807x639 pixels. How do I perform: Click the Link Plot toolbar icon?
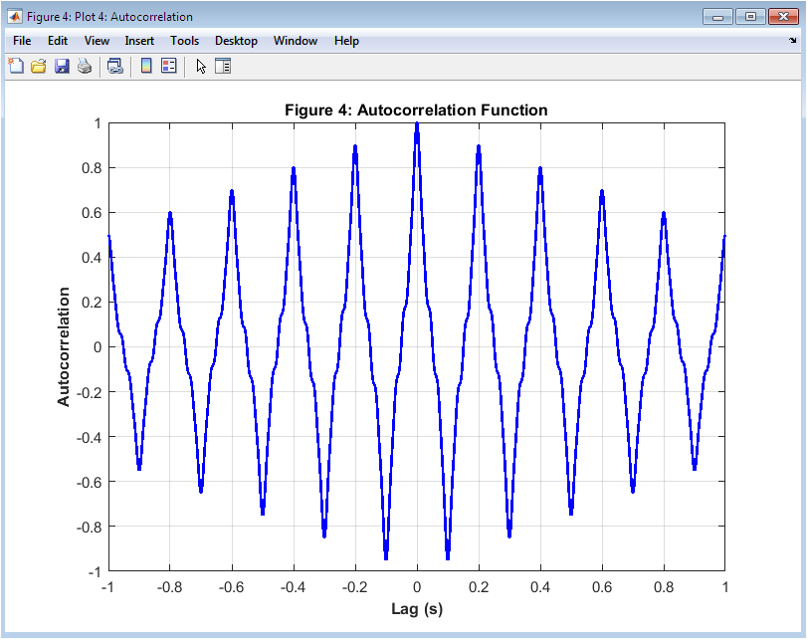(x=115, y=66)
